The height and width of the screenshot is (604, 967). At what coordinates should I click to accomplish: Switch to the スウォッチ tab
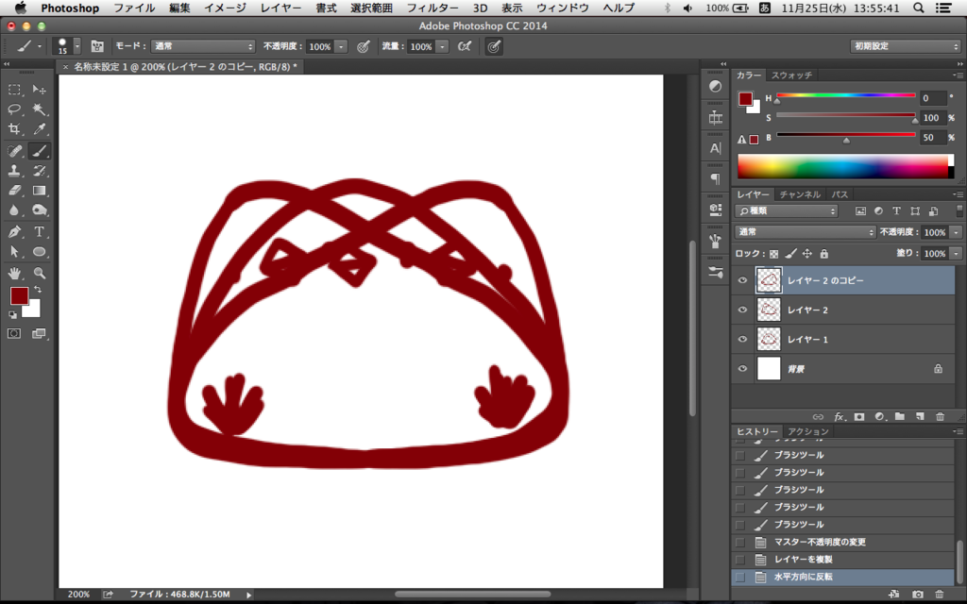pyautogui.click(x=792, y=75)
